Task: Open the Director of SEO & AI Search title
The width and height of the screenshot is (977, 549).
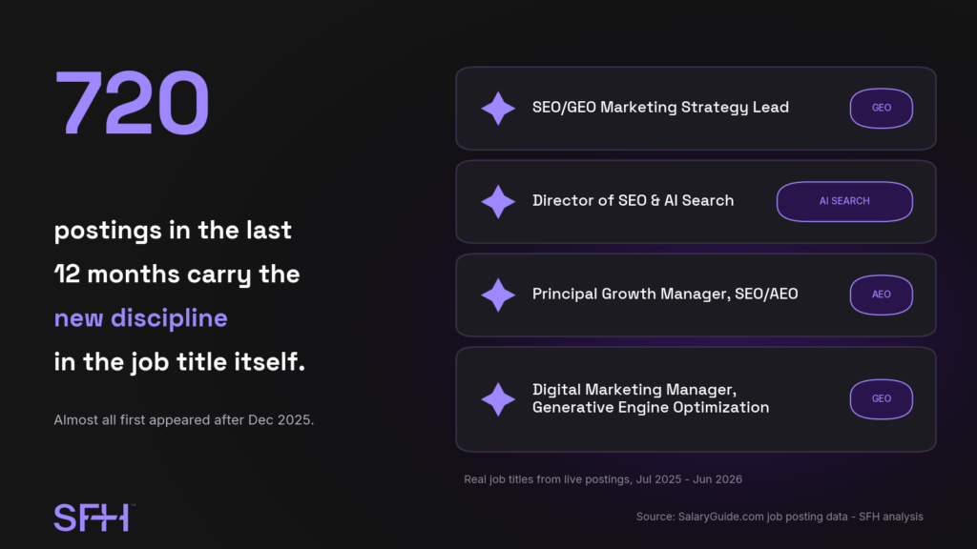Action: [x=634, y=200]
